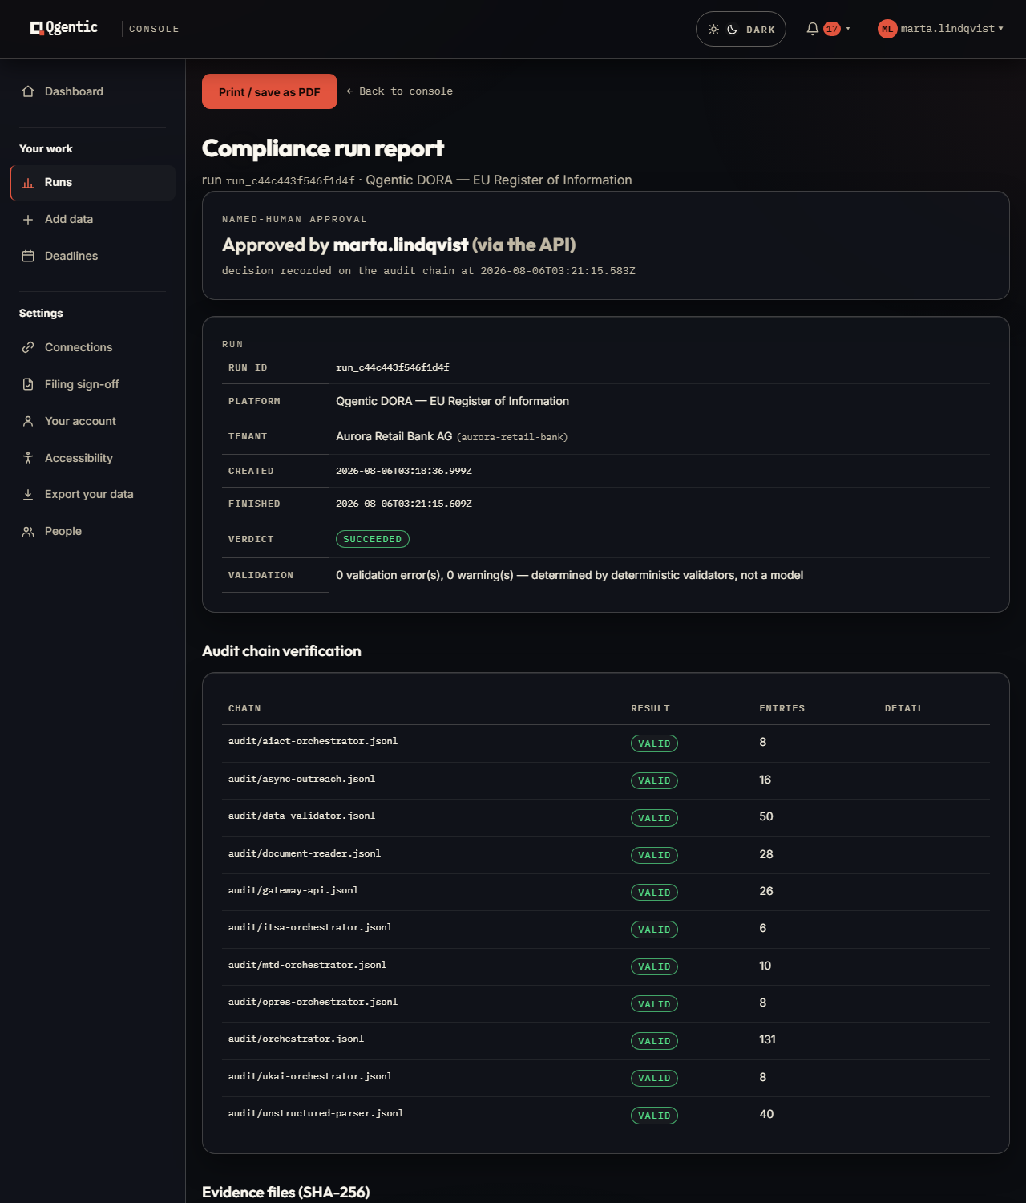This screenshot has height=1203, width=1026.
Task: Click the CHAIN column header
Action: click(x=244, y=708)
